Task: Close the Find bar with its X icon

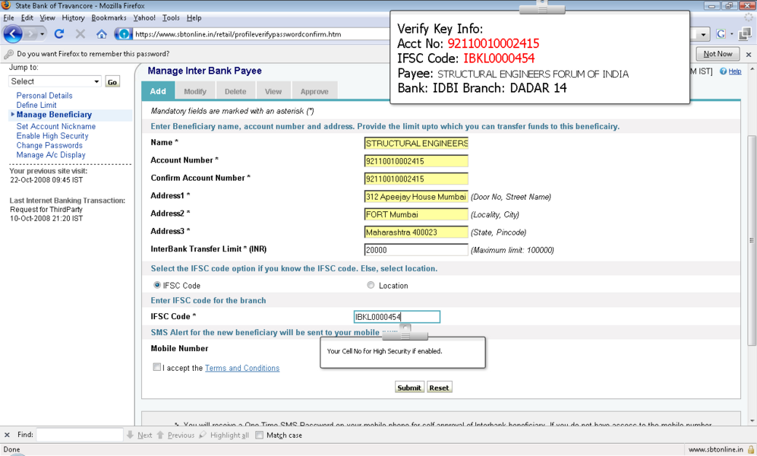Action: pos(8,435)
